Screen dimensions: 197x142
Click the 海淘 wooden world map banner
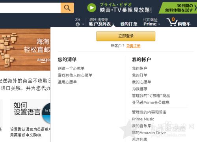point(25,50)
